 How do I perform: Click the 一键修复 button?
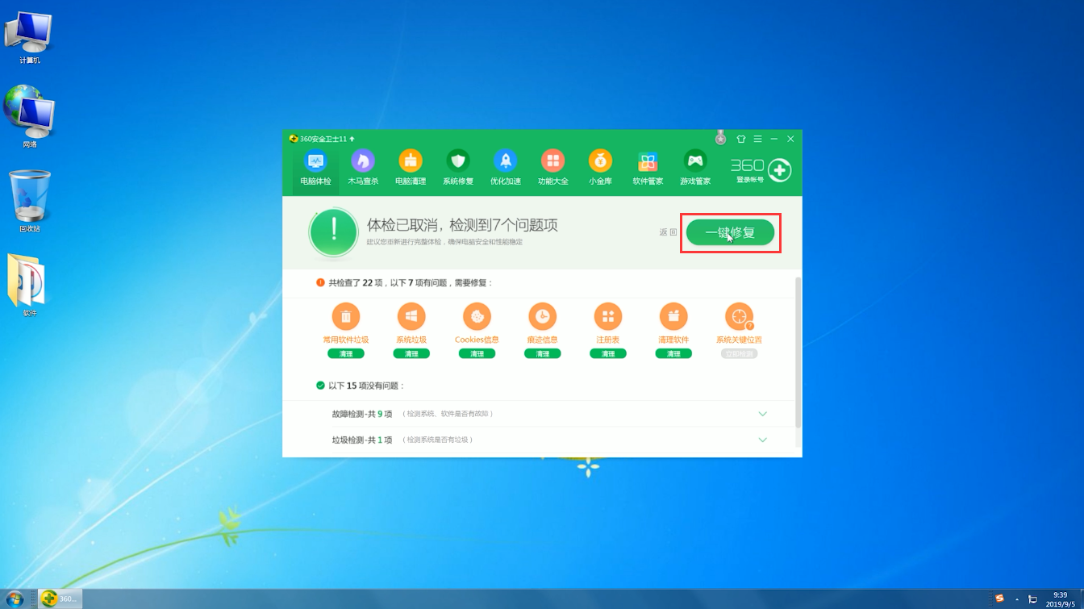731,232
